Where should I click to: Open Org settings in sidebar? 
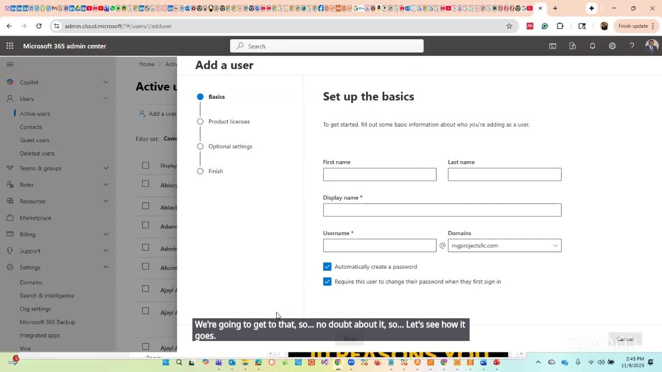36,309
